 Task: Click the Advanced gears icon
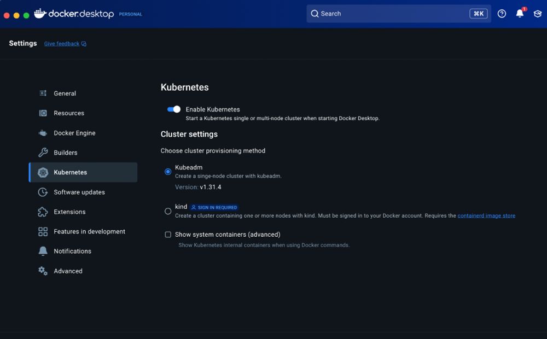click(43, 271)
